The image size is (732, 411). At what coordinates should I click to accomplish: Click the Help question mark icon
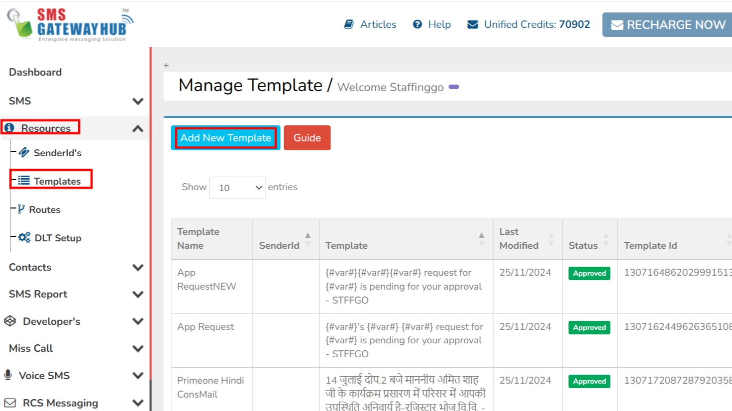pos(418,24)
